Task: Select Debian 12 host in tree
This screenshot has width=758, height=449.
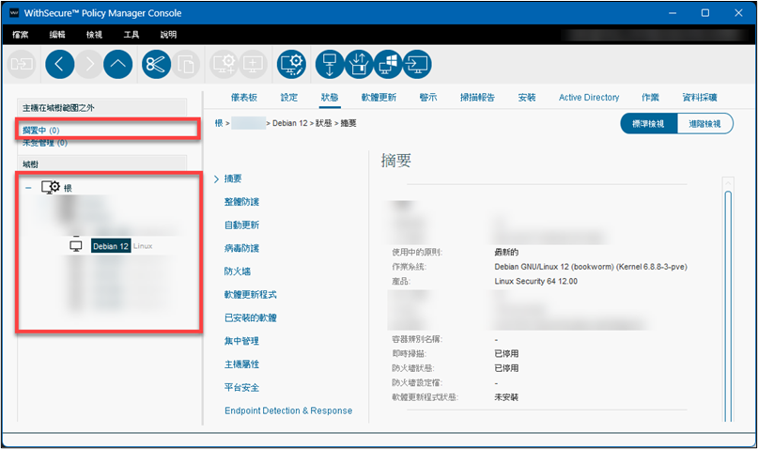Action: pyautogui.click(x=111, y=246)
